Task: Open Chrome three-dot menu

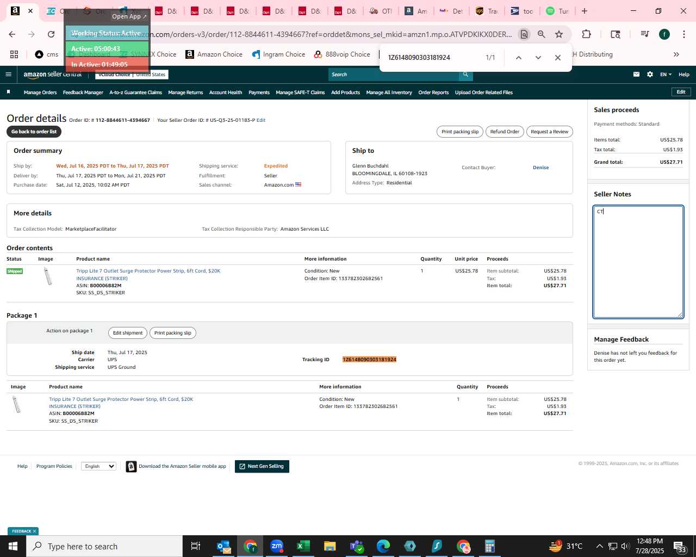Action: [683, 34]
